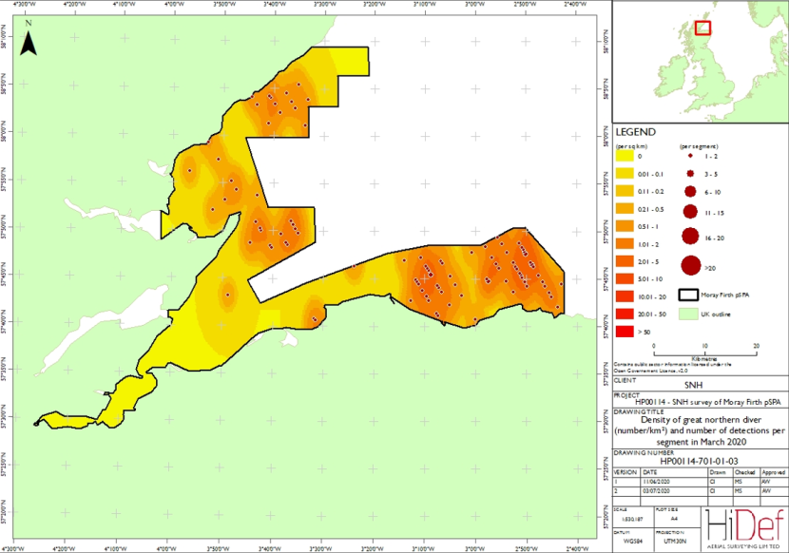Click the Checked column header

(744, 472)
